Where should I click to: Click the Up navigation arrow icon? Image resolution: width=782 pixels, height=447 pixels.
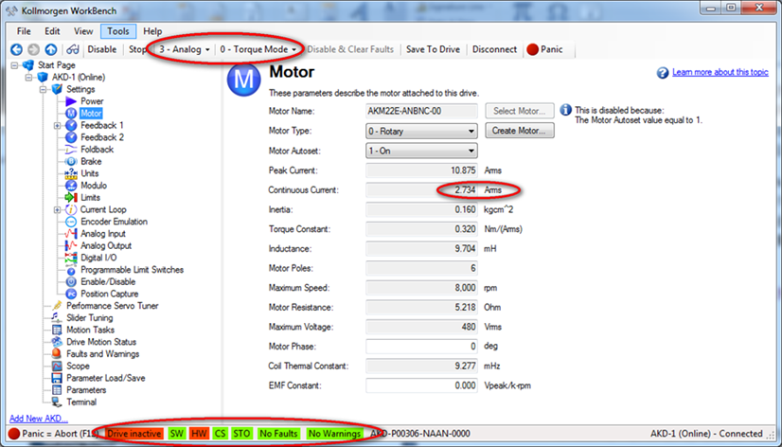[x=50, y=49]
